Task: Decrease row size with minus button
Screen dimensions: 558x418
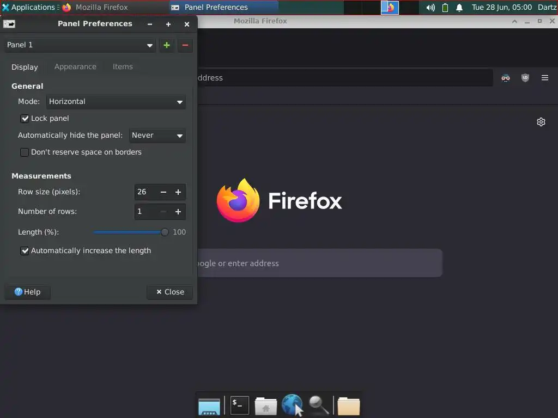Action: click(163, 192)
